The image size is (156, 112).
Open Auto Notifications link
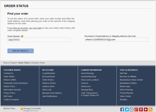click(50, 96)
